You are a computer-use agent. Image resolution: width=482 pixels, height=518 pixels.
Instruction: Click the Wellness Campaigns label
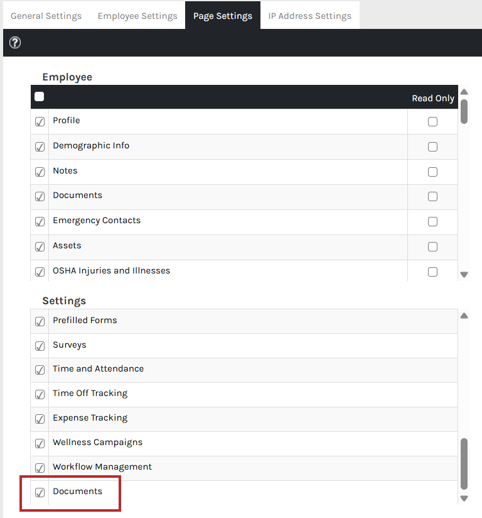click(x=98, y=443)
